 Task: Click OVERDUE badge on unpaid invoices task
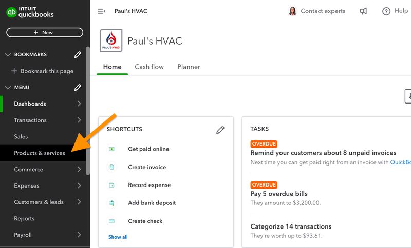(264, 144)
